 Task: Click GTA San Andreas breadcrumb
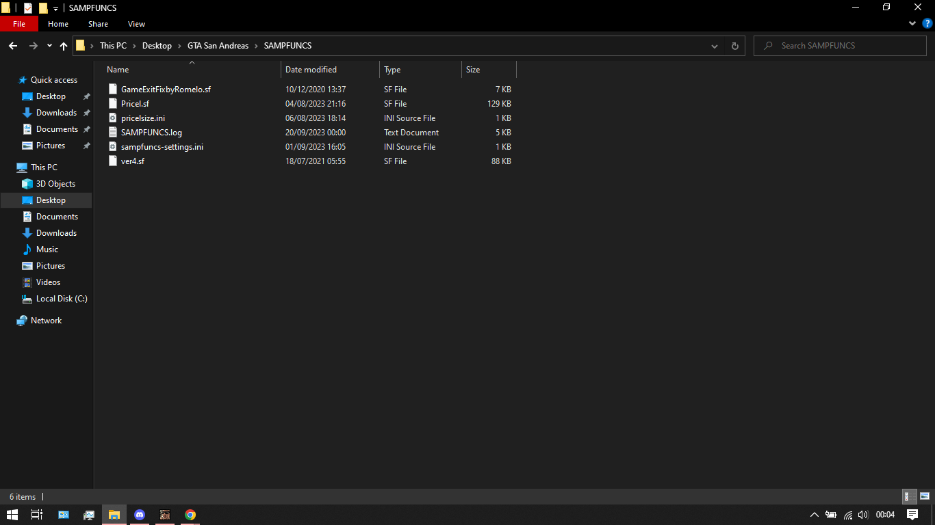[x=218, y=46]
